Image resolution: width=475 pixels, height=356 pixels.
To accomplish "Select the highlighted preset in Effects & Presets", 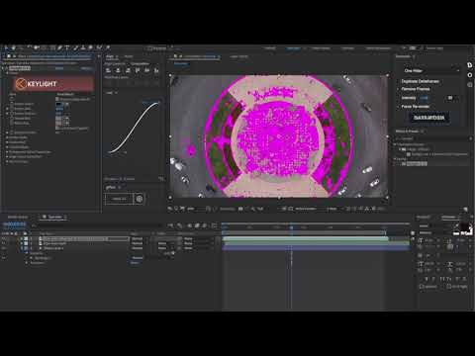I will tap(418, 164).
